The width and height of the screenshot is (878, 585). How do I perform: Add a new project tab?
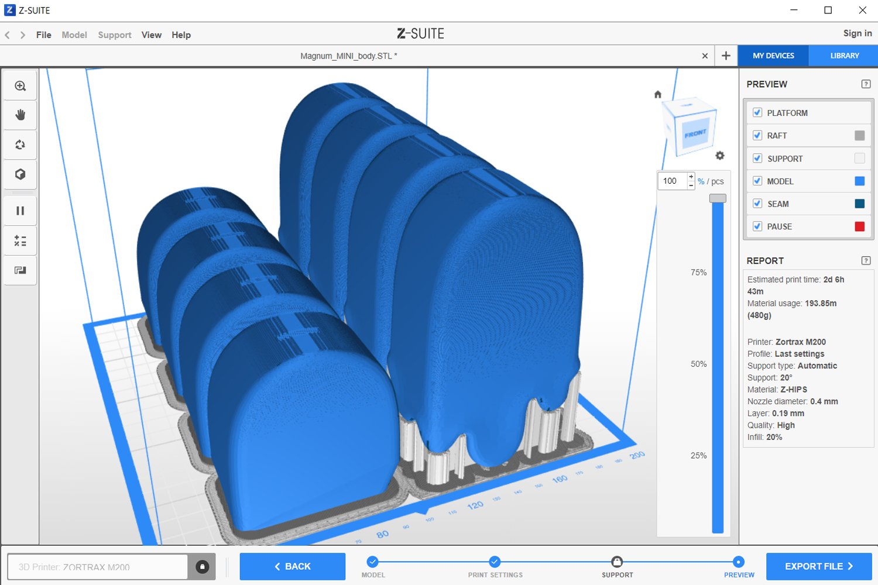point(726,56)
